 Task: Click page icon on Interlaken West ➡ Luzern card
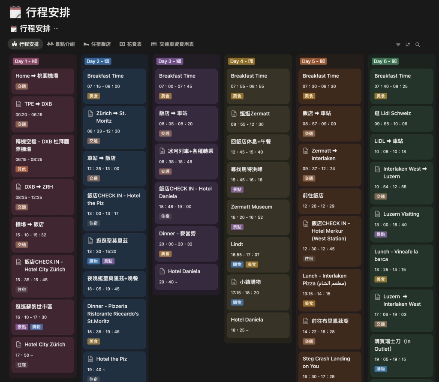click(377, 169)
